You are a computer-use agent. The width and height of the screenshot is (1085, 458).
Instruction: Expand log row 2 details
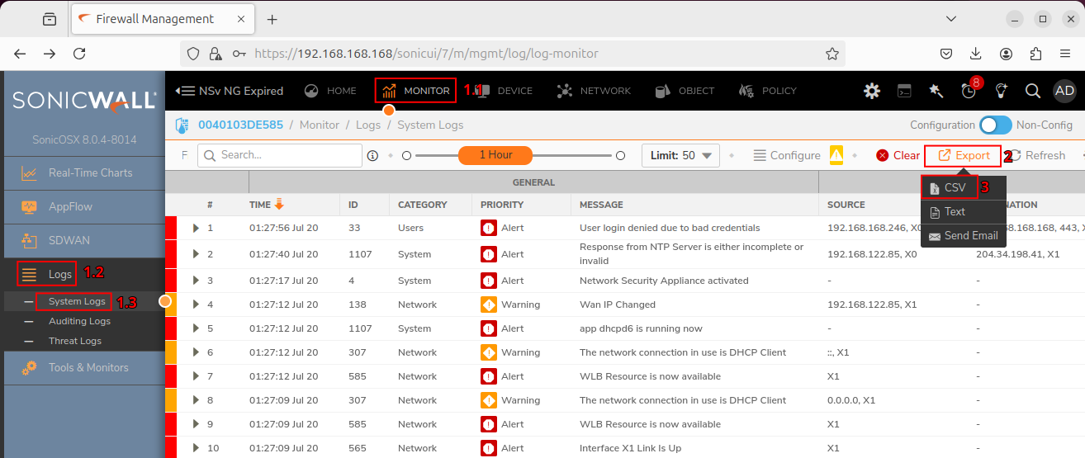pyautogui.click(x=196, y=254)
